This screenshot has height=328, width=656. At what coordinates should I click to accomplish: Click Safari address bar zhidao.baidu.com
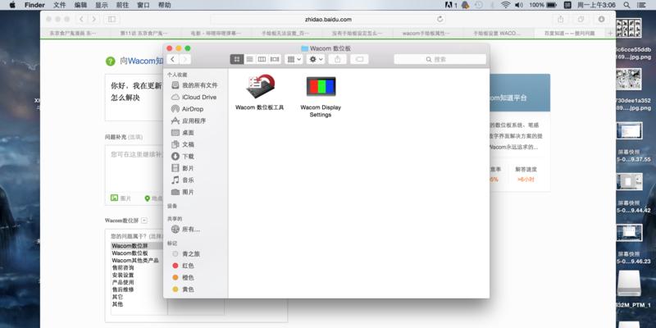(x=328, y=19)
